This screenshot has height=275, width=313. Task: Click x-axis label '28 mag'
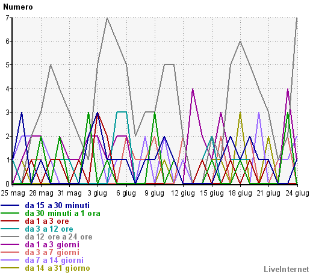[x=42, y=193]
